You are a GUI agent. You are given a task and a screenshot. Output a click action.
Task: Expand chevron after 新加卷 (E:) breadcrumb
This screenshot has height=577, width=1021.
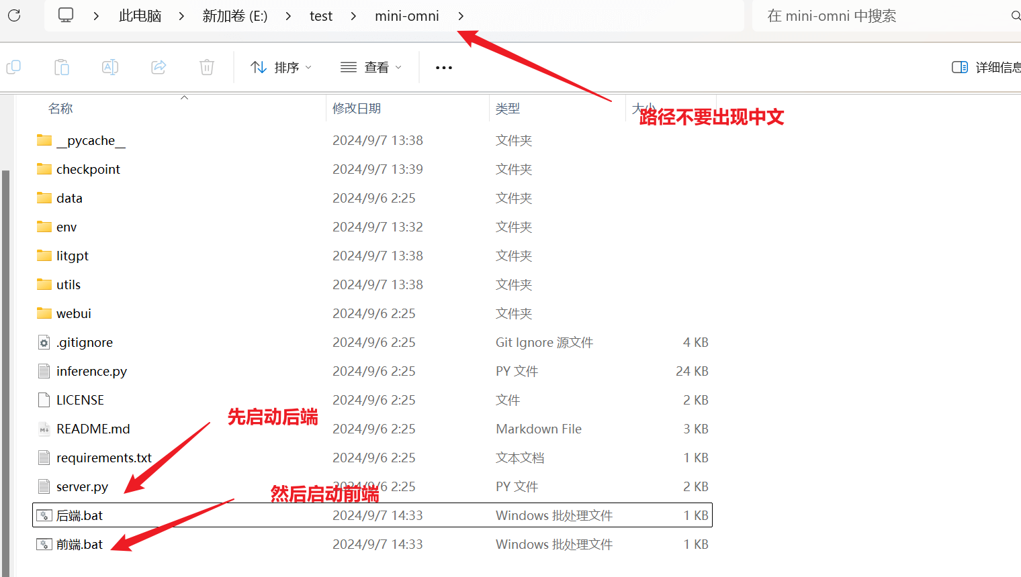click(288, 15)
